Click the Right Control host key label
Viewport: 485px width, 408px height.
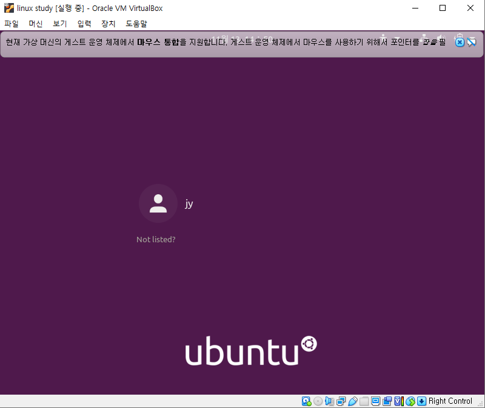(450, 401)
